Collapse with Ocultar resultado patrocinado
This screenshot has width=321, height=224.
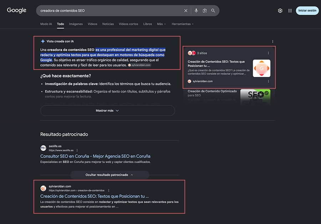click(109, 175)
